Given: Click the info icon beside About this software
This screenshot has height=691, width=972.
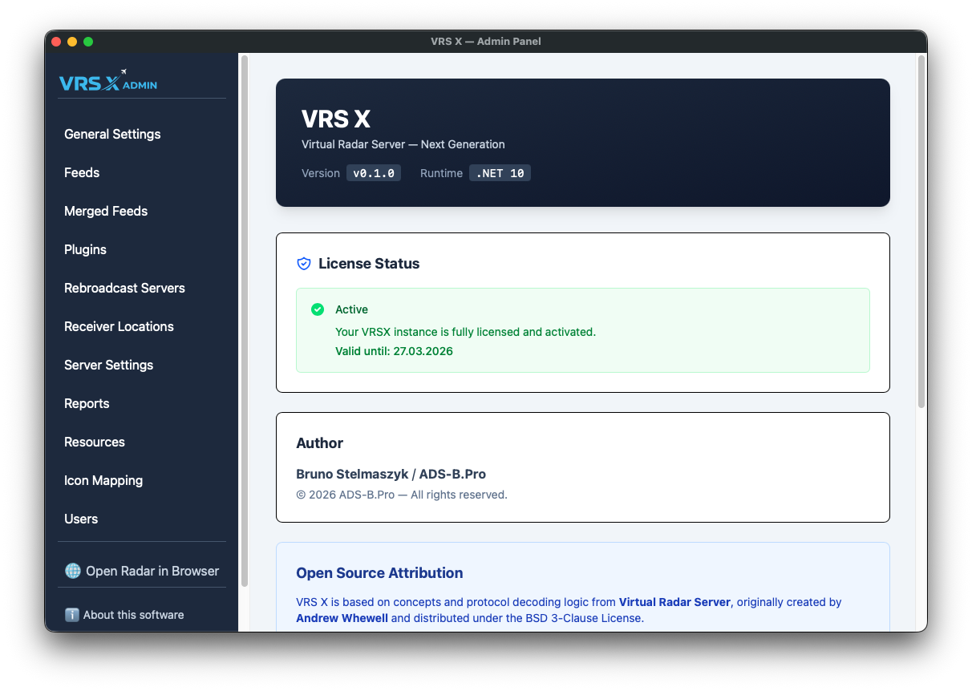Looking at the screenshot, I should pyautogui.click(x=72, y=615).
